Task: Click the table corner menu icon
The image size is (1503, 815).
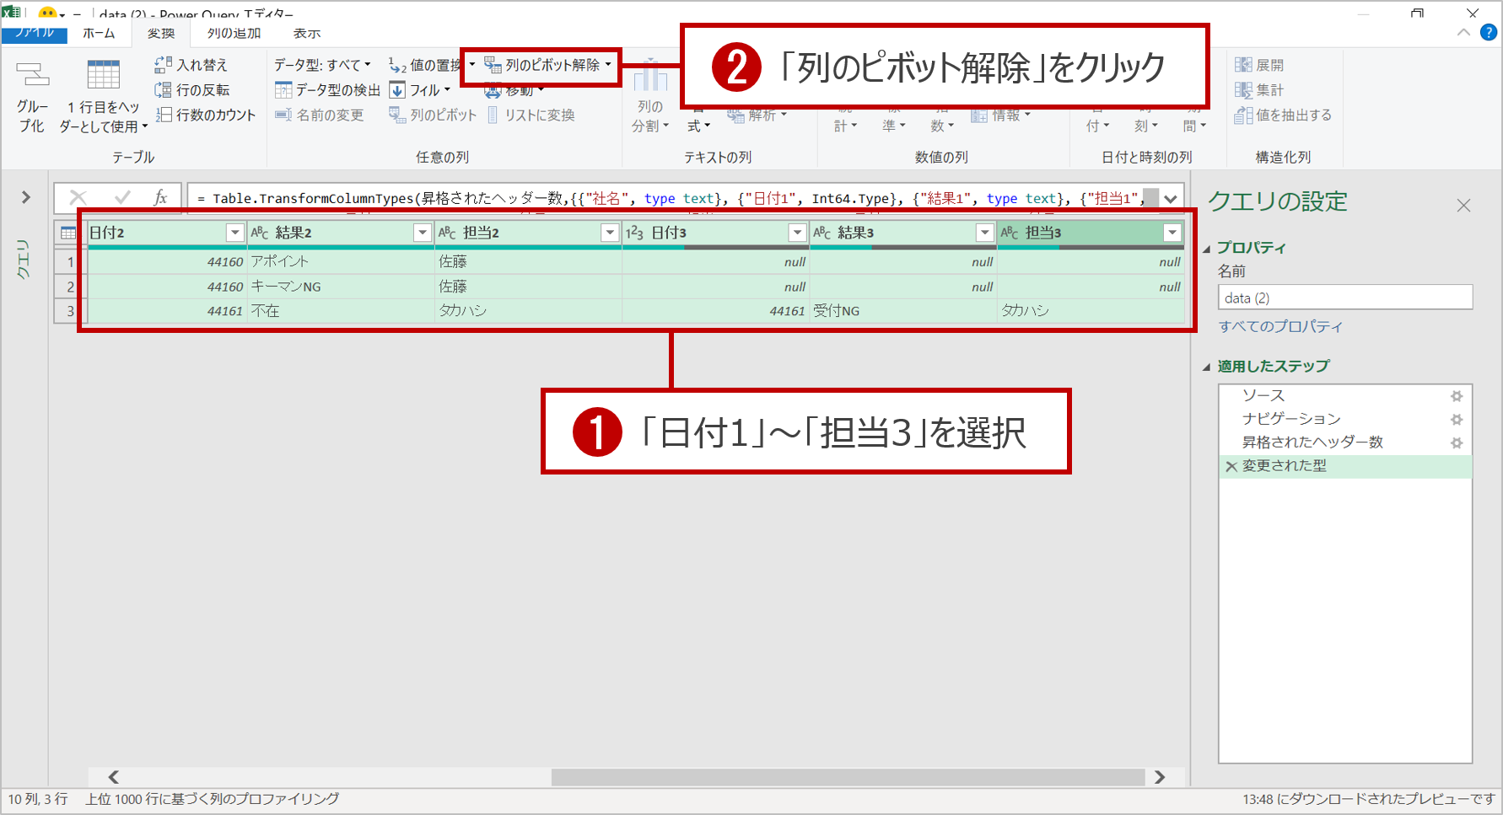Action: [68, 233]
